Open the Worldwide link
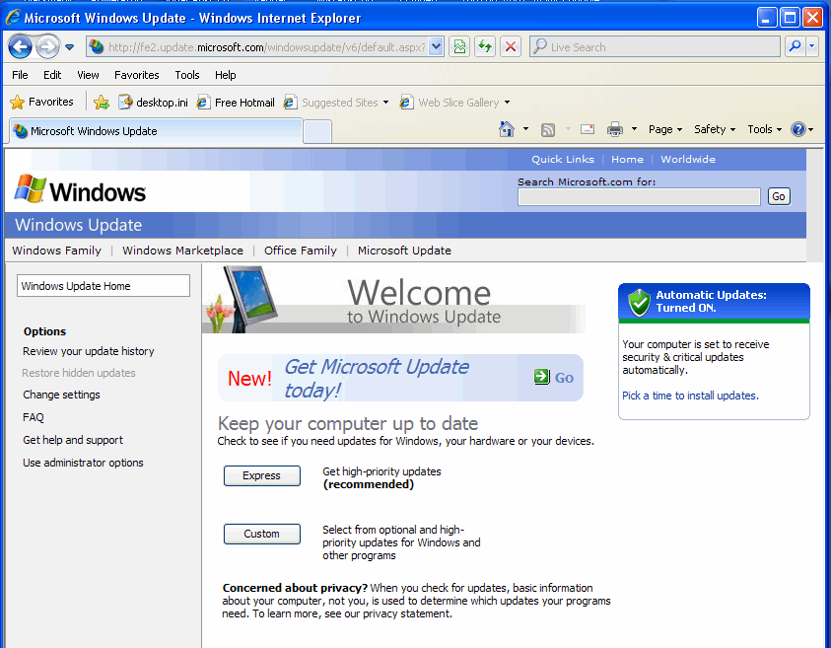Viewport: 831px width, 648px height. (688, 159)
